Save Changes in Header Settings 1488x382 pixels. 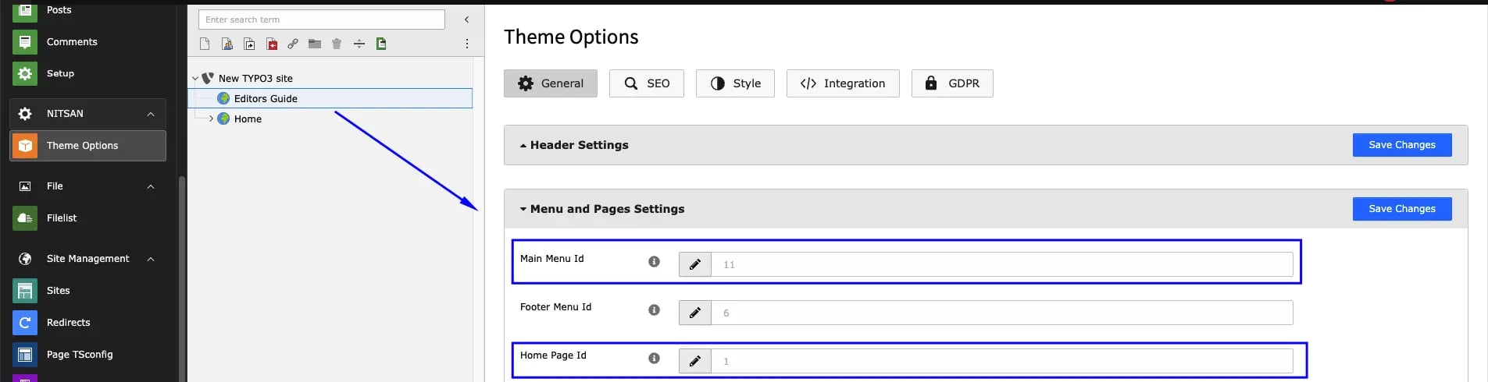click(1402, 145)
